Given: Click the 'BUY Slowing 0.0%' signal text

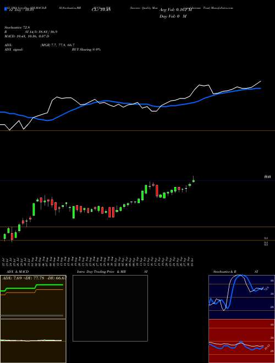Looking at the screenshot, I should point(86,50).
